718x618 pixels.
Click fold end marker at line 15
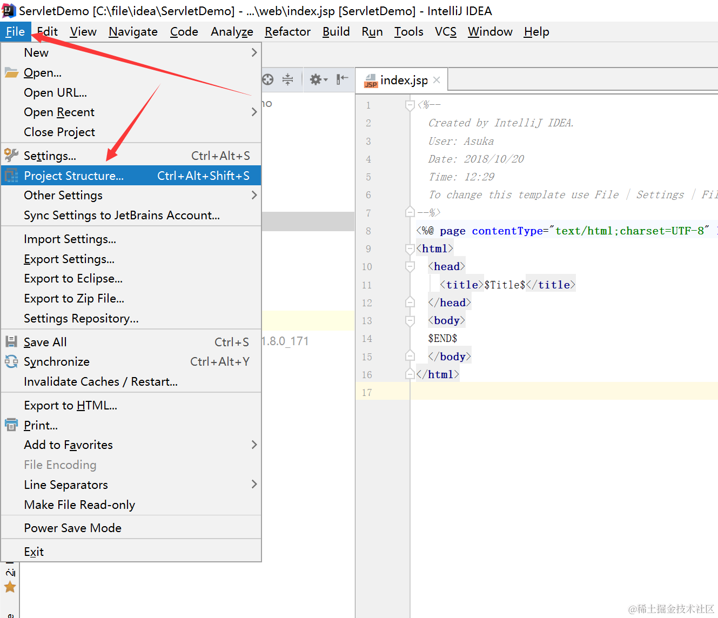point(410,356)
